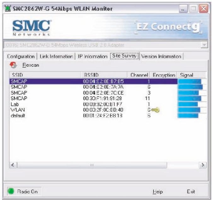Screen dimensions: 212x200
Task: Select BSSID 00:30:F1:91:91:28 entry
Action: [102, 98]
